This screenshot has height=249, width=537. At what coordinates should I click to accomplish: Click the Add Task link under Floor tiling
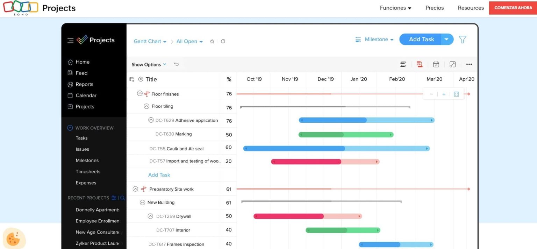[x=159, y=175]
